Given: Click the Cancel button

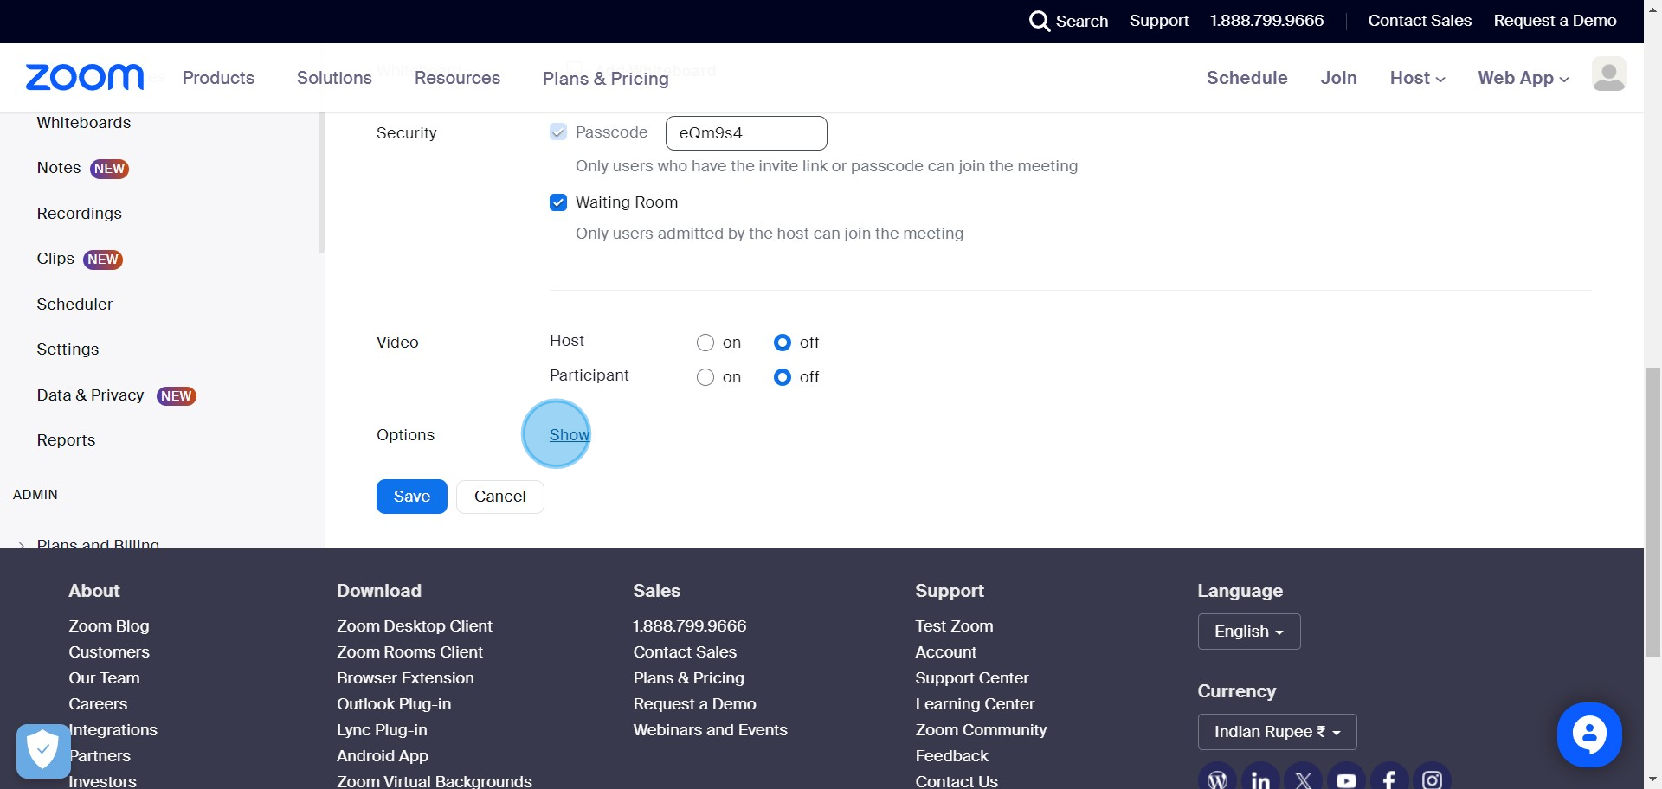Looking at the screenshot, I should pyautogui.click(x=500, y=497).
